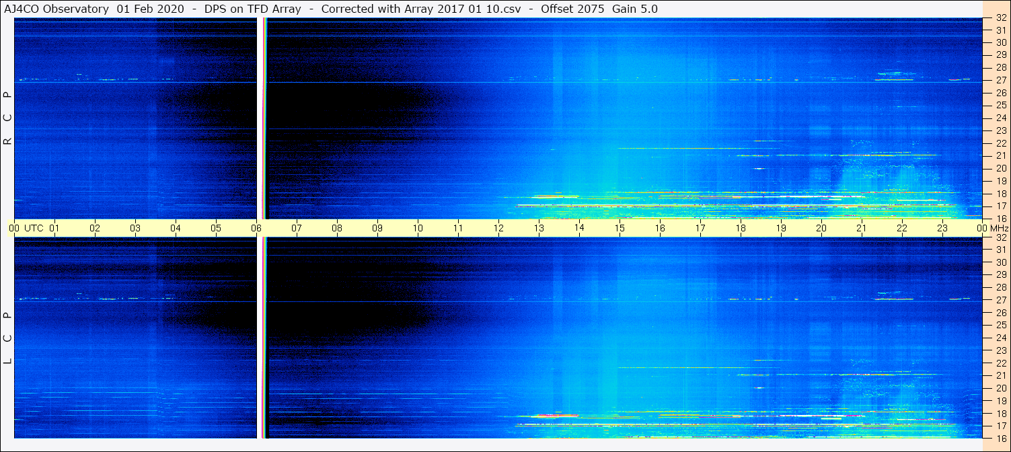Image resolution: width=1011 pixels, height=452 pixels.
Task: Click the 16 MHz label of LCP panel
Action: pyautogui.click(x=1001, y=437)
